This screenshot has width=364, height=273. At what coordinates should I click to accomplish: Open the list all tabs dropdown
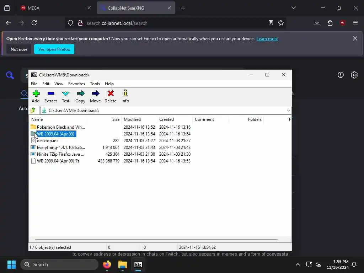293,8
